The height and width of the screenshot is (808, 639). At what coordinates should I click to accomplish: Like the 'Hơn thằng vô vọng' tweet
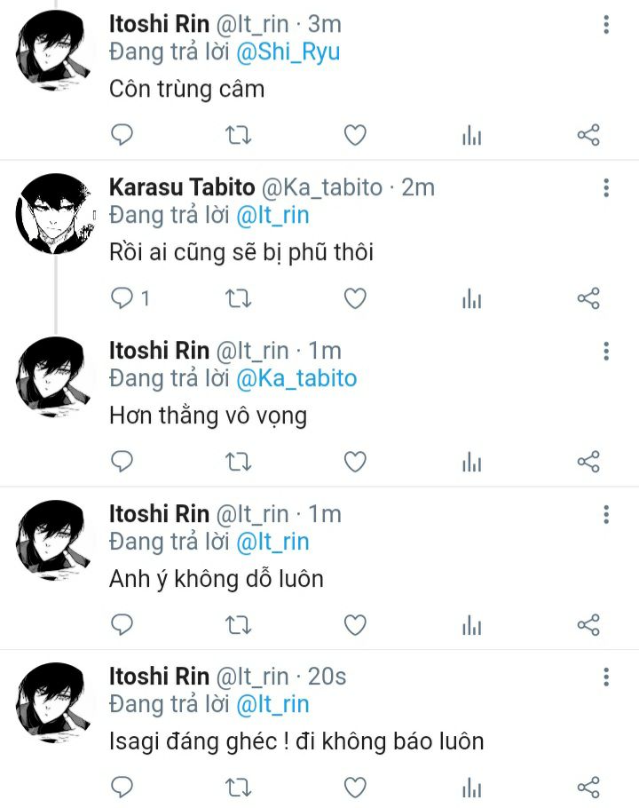point(355,462)
